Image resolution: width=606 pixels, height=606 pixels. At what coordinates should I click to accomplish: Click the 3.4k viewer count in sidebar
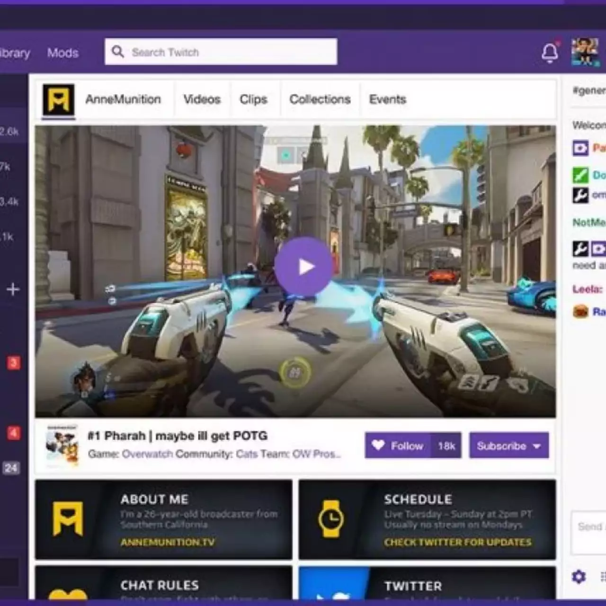(x=9, y=202)
